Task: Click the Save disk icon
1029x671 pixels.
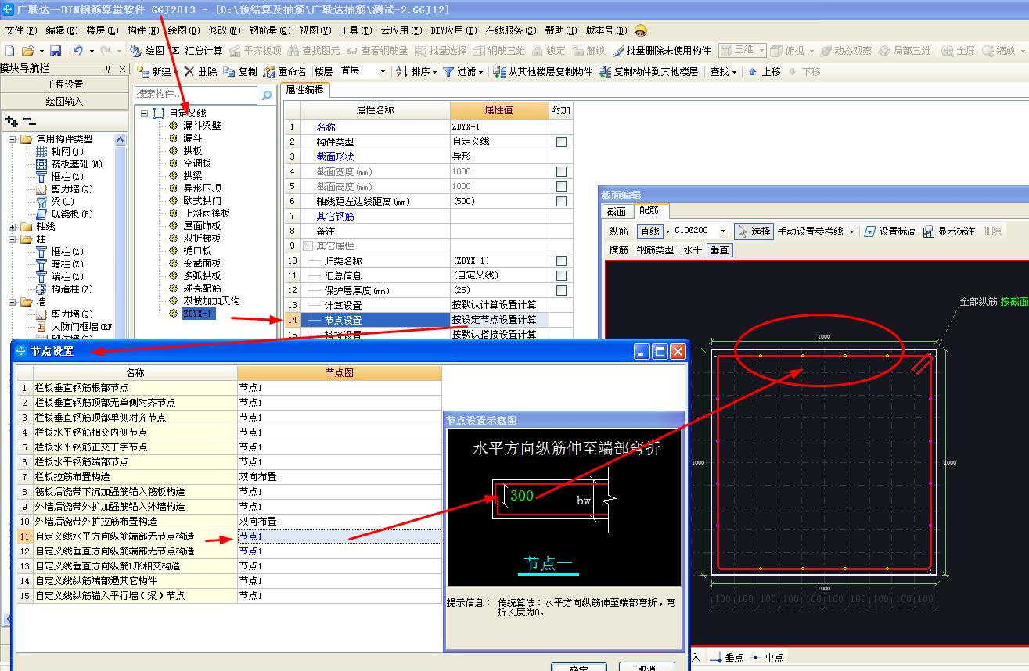Action: coord(56,50)
